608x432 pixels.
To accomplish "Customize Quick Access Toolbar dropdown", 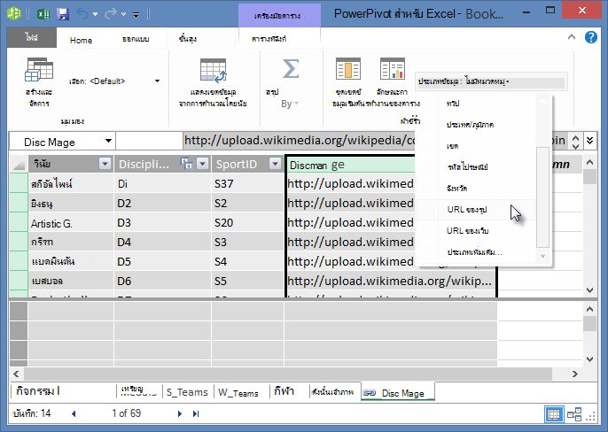I will (x=136, y=15).
